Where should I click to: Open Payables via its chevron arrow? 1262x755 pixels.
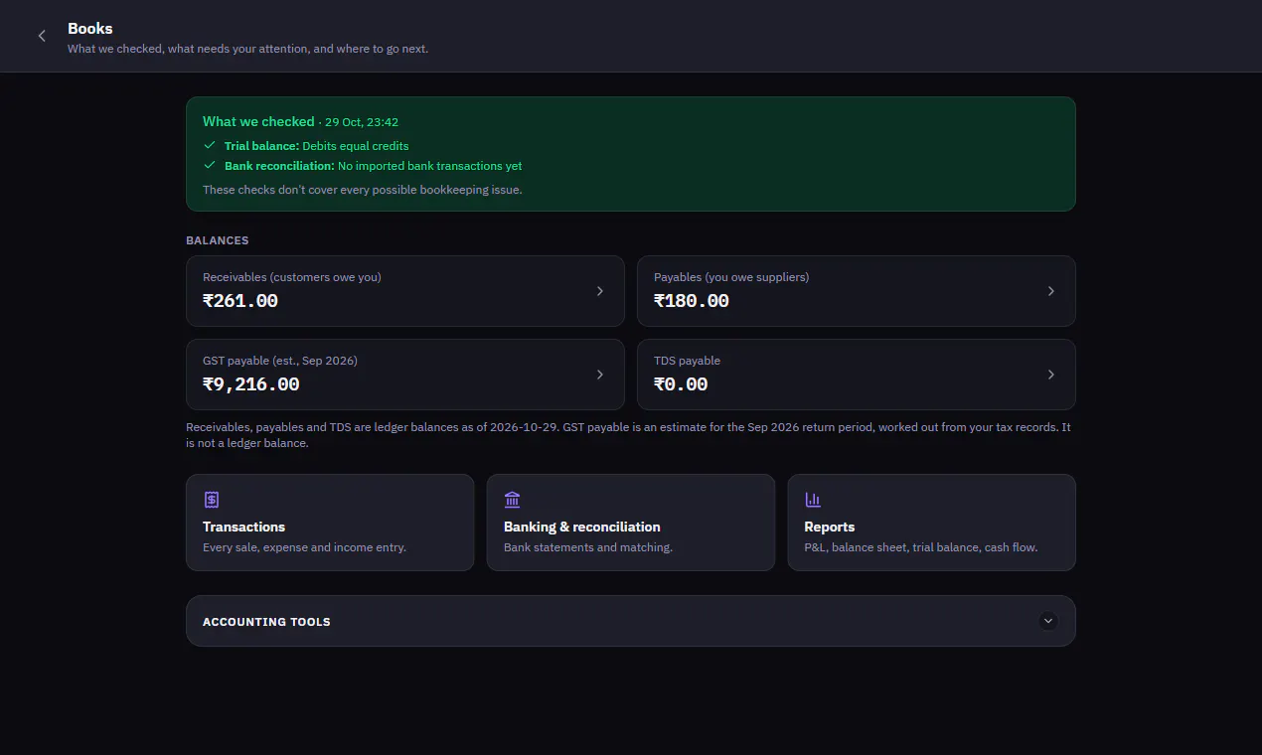pyautogui.click(x=1051, y=291)
